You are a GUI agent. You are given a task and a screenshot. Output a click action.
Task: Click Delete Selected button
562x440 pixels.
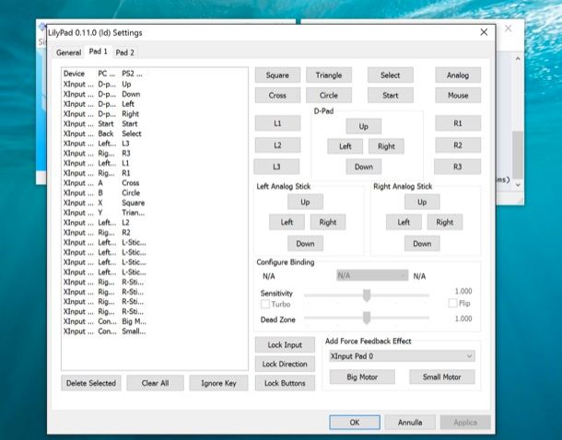tap(91, 383)
